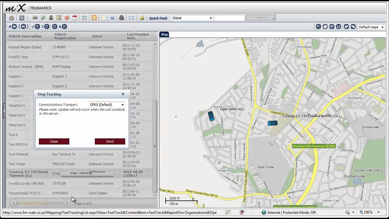The image size is (389, 219).
Task: Click Send in Stop Tracking dialog
Action: tap(110, 141)
